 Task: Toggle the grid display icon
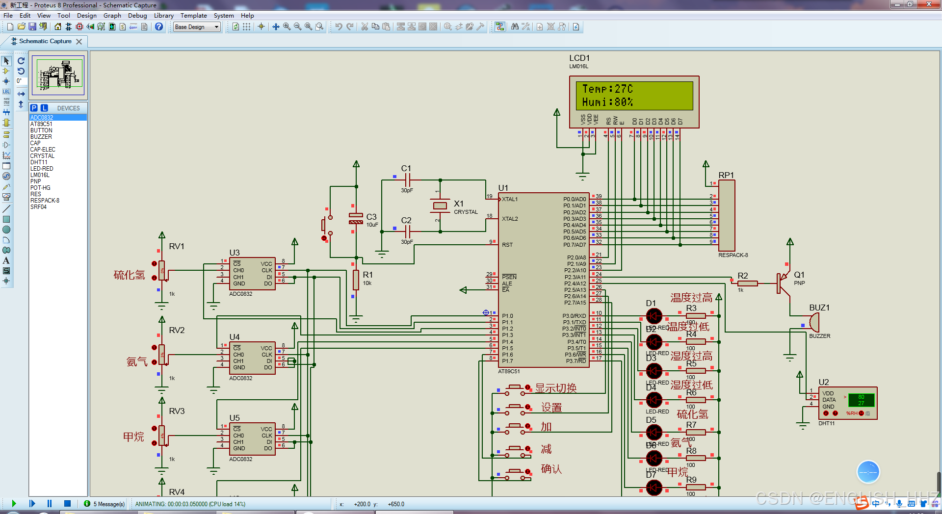coord(247,26)
